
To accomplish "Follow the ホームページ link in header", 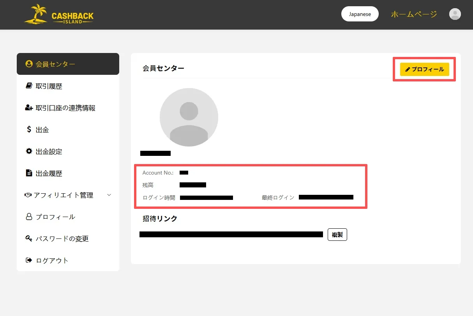I will click(x=414, y=14).
